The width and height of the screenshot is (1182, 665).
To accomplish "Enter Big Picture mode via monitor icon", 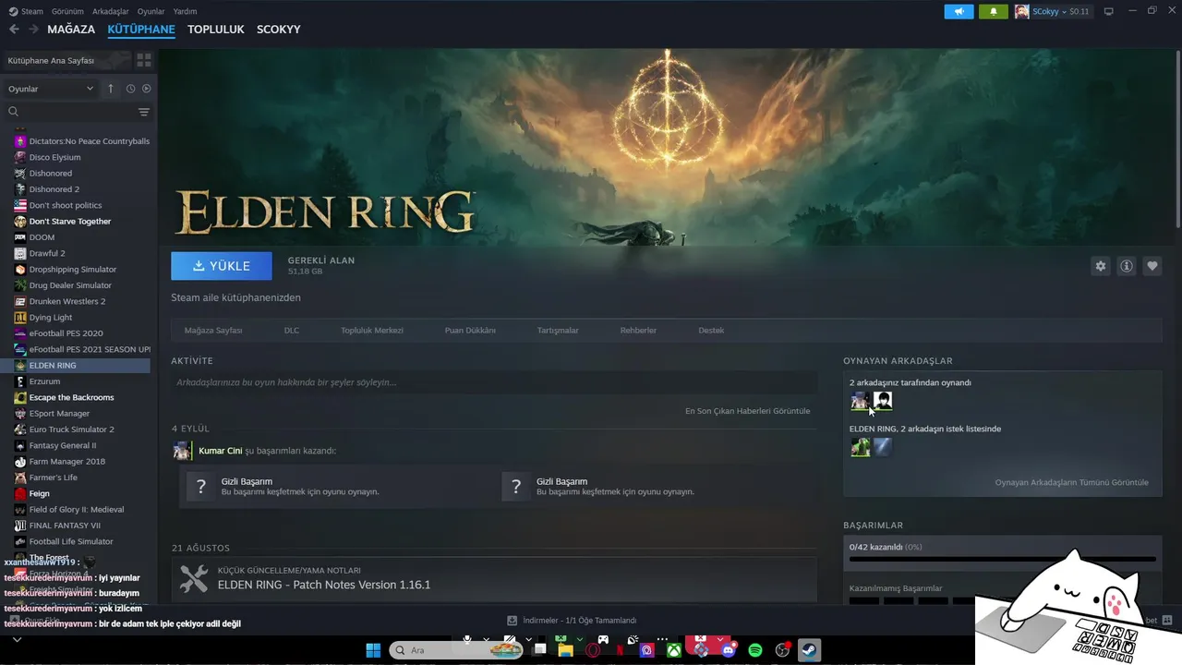I will [x=1109, y=11].
